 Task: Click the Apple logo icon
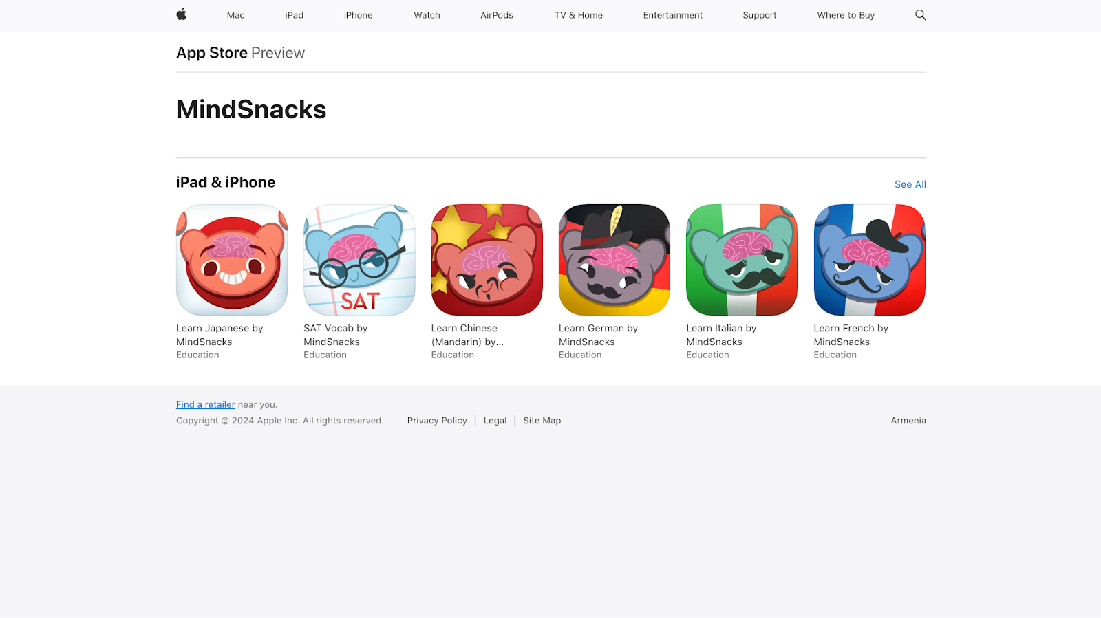tap(182, 14)
